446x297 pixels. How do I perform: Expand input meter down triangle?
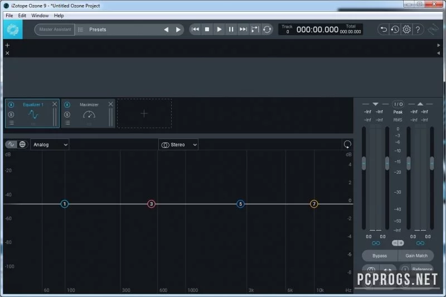[x=375, y=104]
